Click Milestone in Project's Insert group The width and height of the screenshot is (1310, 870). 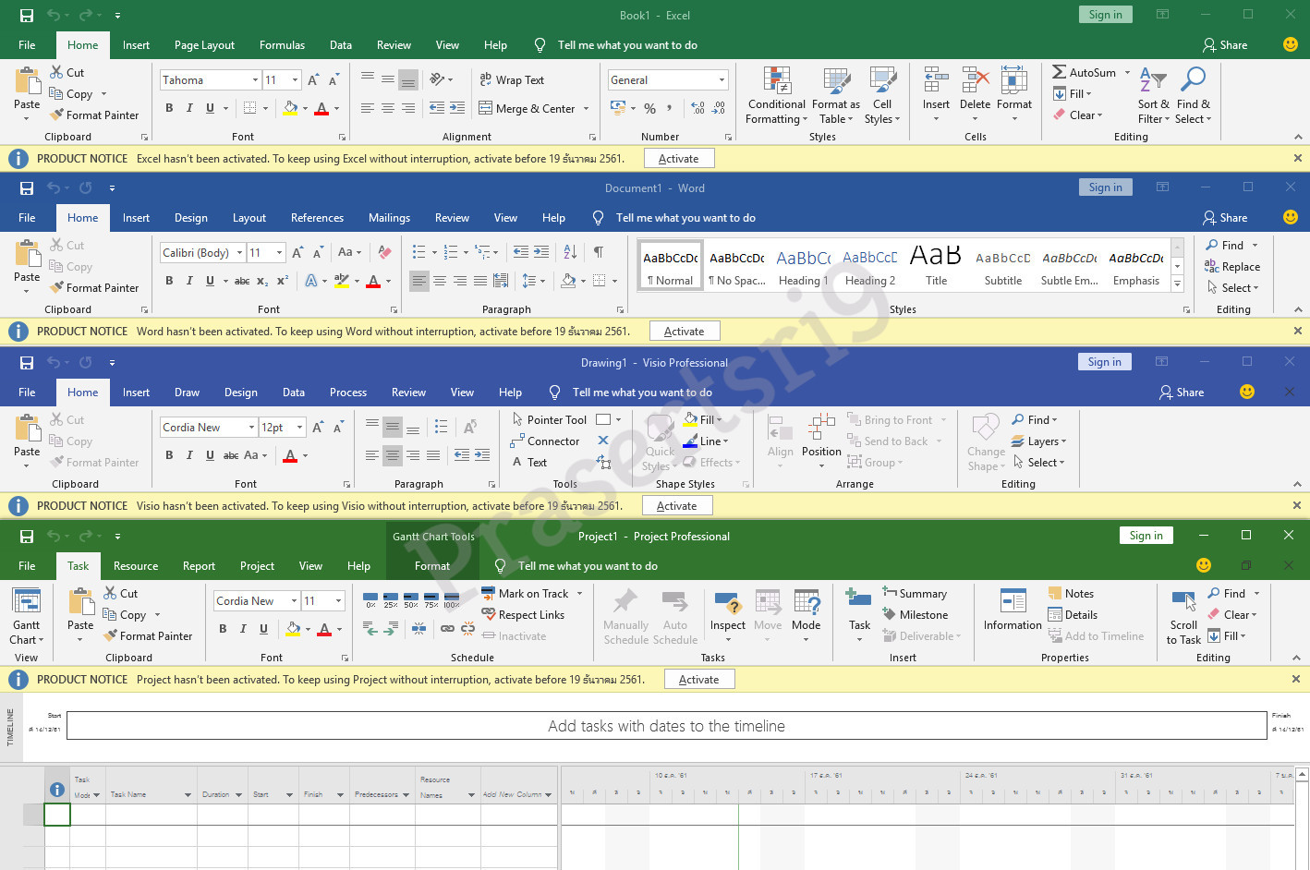(915, 615)
